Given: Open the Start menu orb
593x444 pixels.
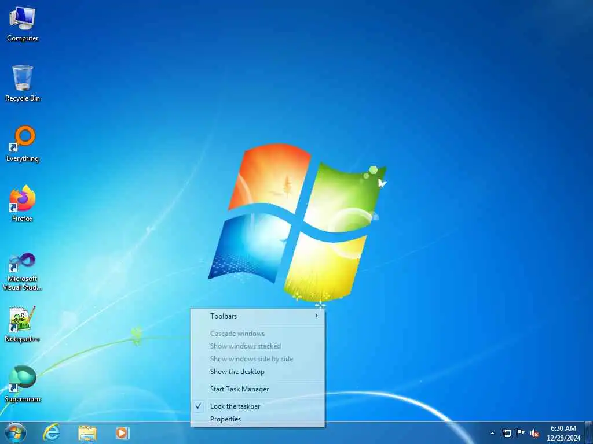Looking at the screenshot, I should tap(16, 433).
